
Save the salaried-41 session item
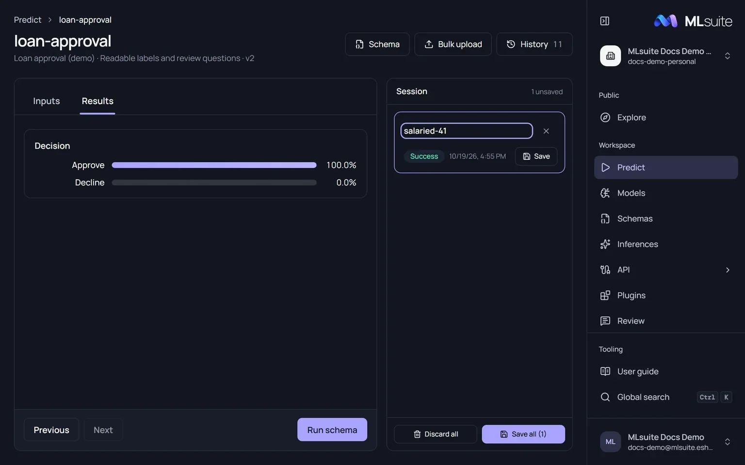tap(536, 156)
